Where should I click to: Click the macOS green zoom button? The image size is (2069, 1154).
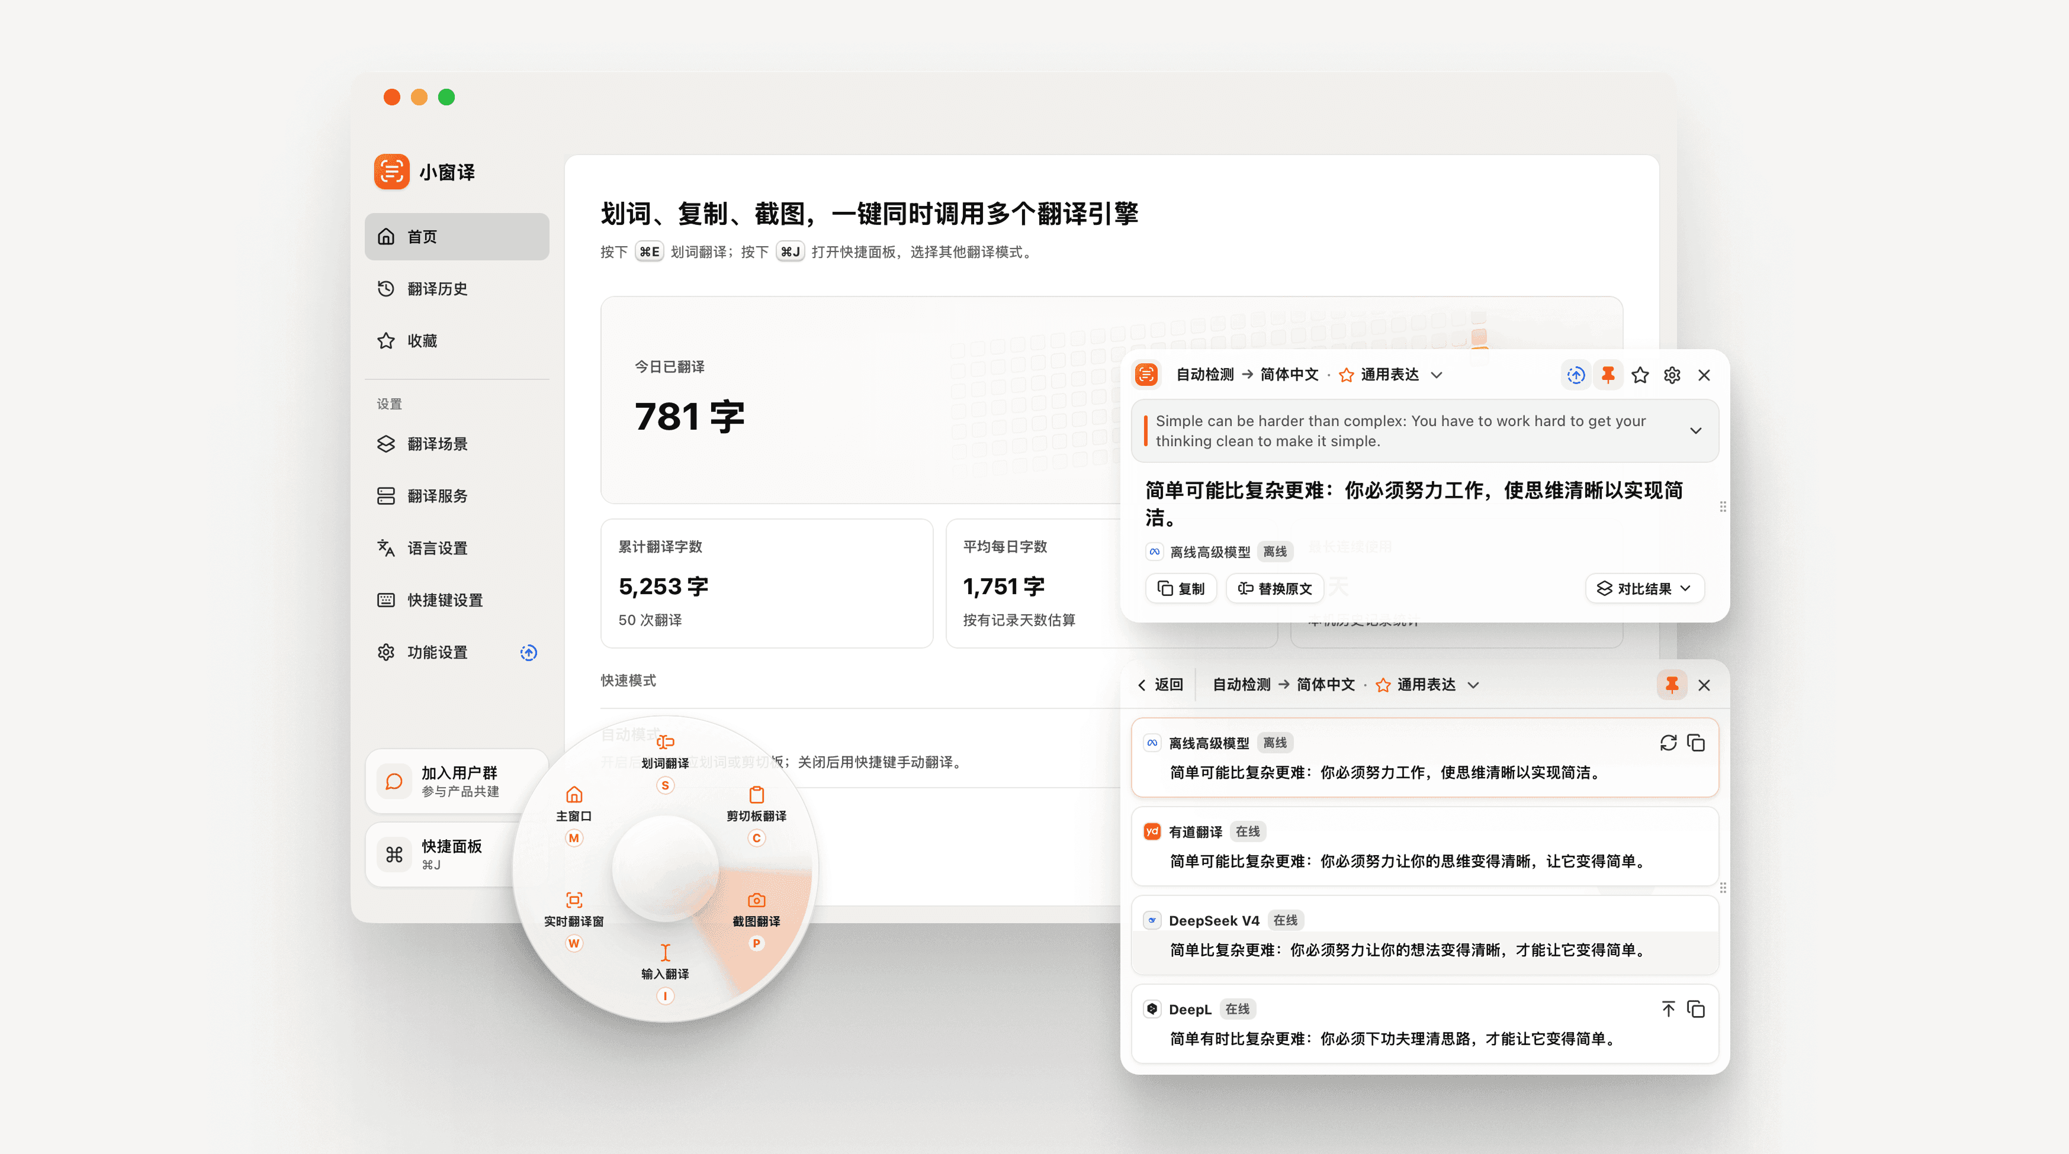tap(446, 97)
